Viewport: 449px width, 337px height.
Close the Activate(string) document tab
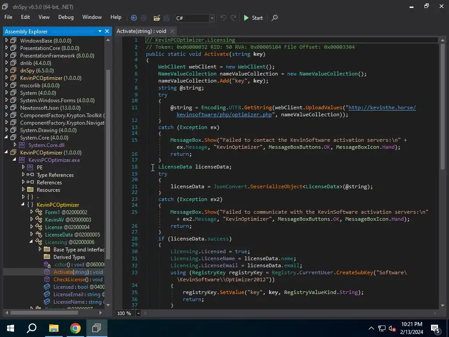tap(172, 31)
